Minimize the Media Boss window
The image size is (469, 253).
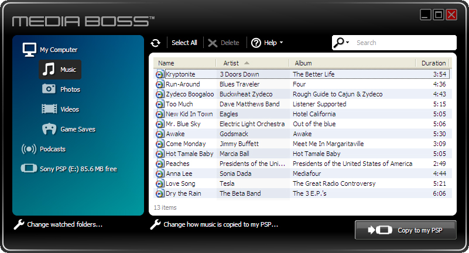425,15
